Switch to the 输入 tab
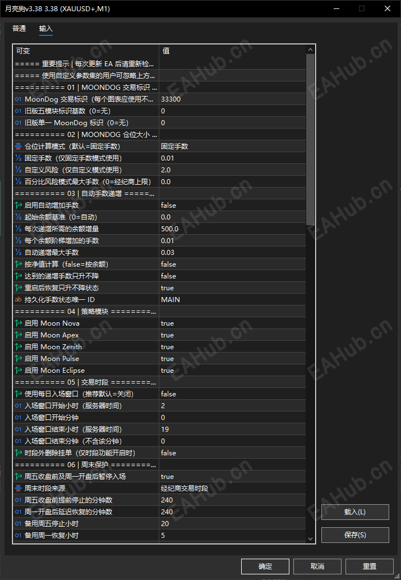The width and height of the screenshot is (401, 580). (x=46, y=29)
